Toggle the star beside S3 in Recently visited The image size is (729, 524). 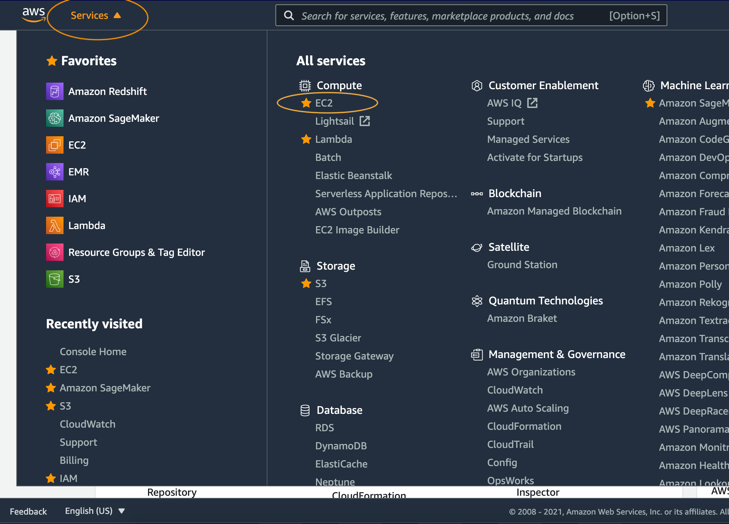(x=51, y=406)
